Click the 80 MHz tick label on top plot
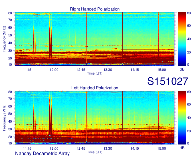The width and height of the screenshot is (194, 157). pyautogui.click(x=10, y=13)
